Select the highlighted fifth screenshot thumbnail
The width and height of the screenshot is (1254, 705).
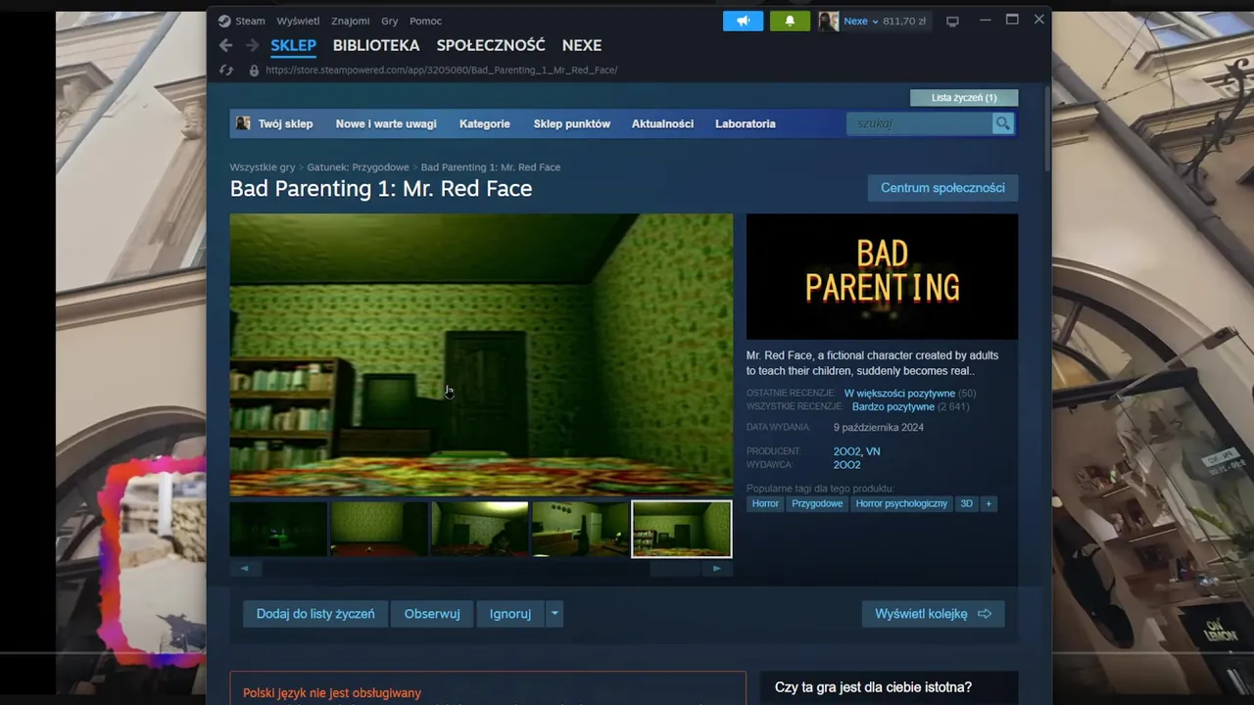[682, 529]
